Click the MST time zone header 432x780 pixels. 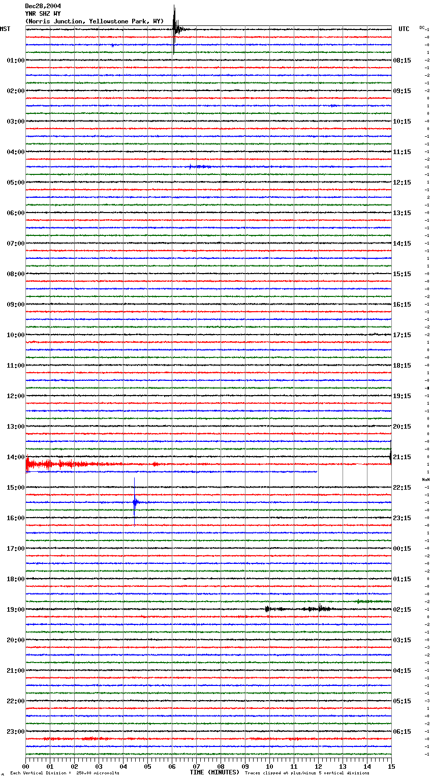tap(5, 29)
